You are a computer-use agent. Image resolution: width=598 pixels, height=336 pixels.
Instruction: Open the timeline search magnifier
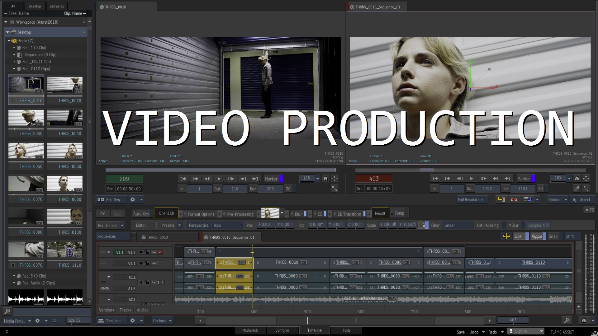click(567, 320)
